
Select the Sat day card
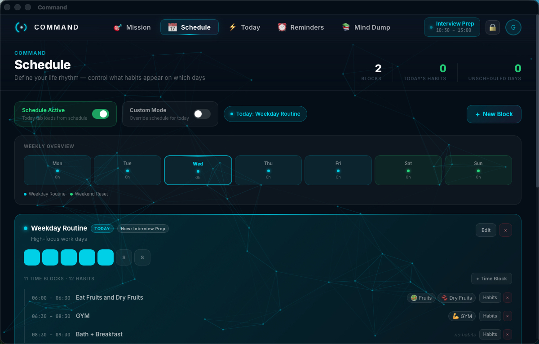408,170
